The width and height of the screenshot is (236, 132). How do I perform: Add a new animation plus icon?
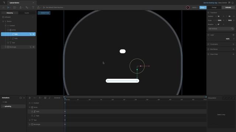(x=24, y=98)
